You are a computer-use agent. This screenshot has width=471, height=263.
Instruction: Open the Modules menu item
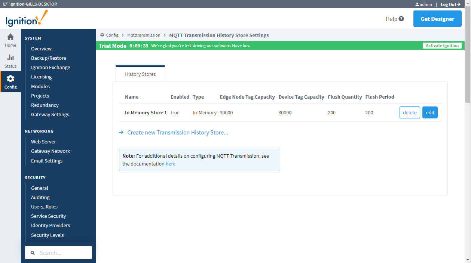pyautogui.click(x=40, y=86)
